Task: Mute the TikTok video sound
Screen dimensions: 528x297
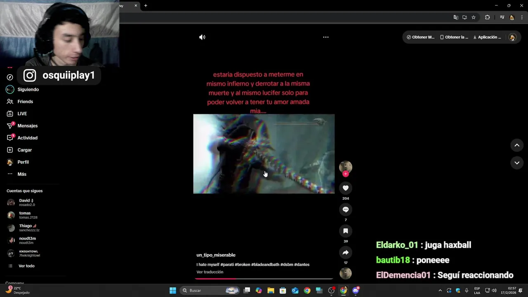Action: pyautogui.click(x=202, y=37)
